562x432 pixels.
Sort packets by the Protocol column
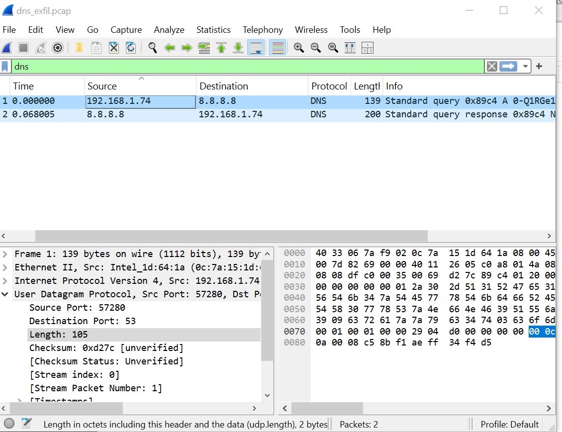329,86
